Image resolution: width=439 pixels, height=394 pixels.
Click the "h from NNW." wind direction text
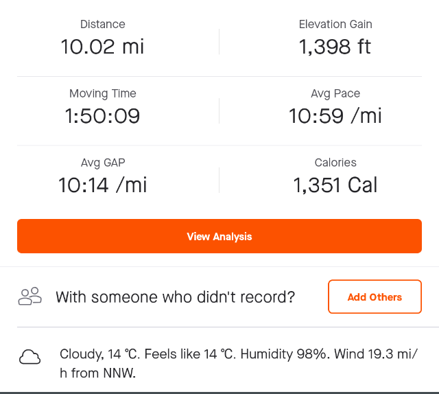point(97,373)
